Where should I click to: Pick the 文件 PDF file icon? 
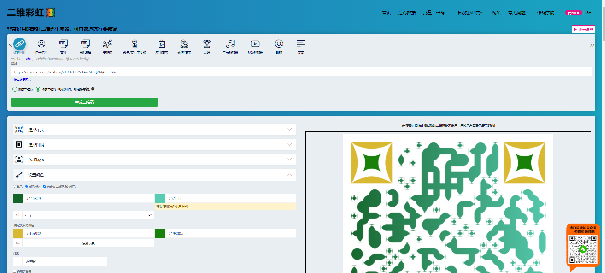tap(63, 44)
